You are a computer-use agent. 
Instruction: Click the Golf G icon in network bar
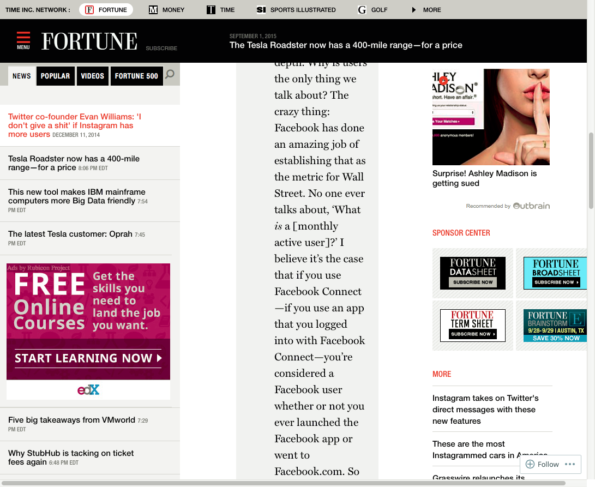click(362, 10)
